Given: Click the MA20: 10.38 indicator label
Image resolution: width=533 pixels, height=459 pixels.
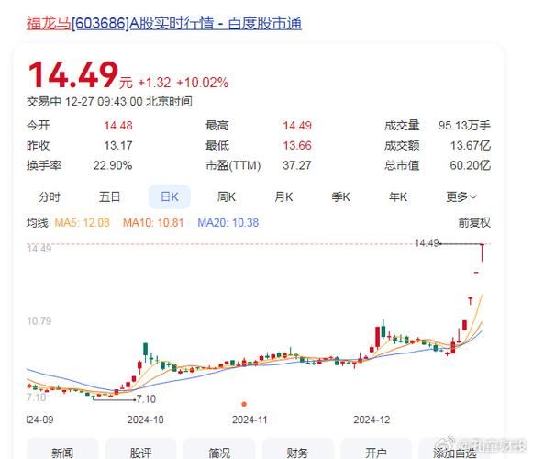Looking at the screenshot, I should (x=228, y=223).
